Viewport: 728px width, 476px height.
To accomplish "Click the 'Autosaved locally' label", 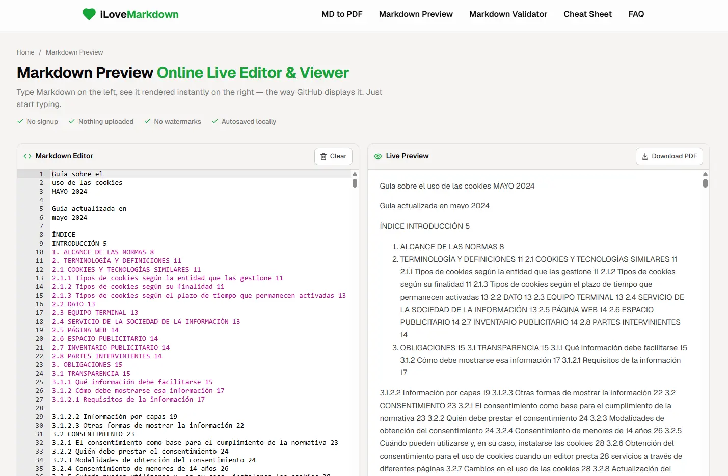I will pyautogui.click(x=249, y=121).
